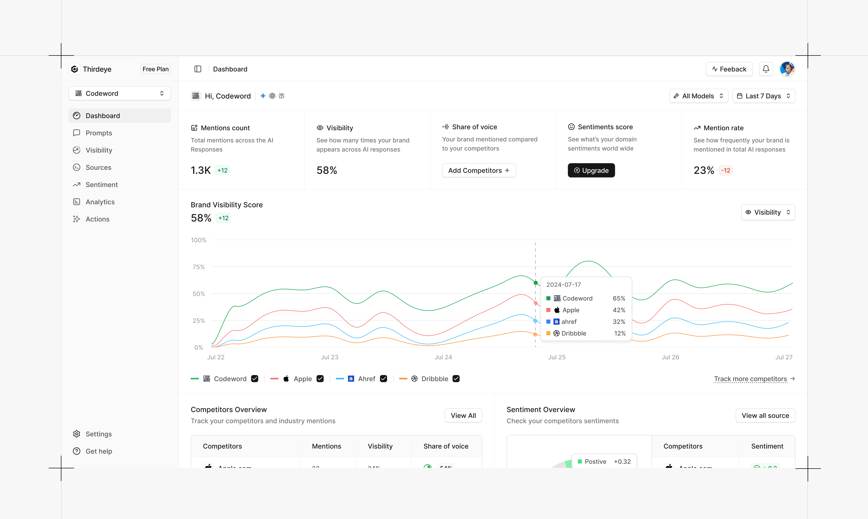Viewport: 868px width, 519px height.
Task: Open the notifications bell
Action: (x=766, y=69)
